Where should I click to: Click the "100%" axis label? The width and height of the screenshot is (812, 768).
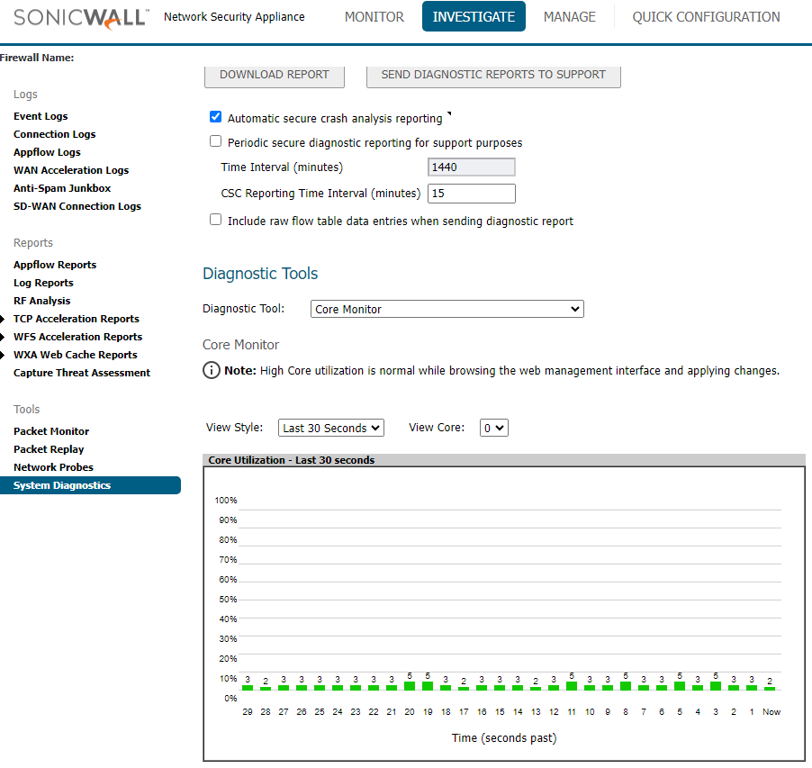226,501
